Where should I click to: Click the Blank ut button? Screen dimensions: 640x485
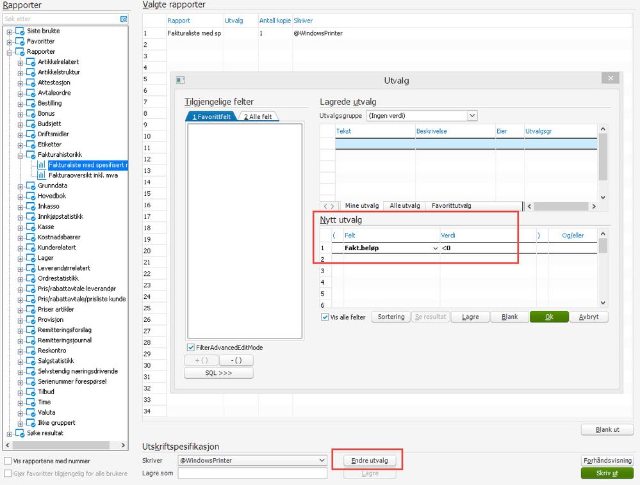pyautogui.click(x=607, y=429)
